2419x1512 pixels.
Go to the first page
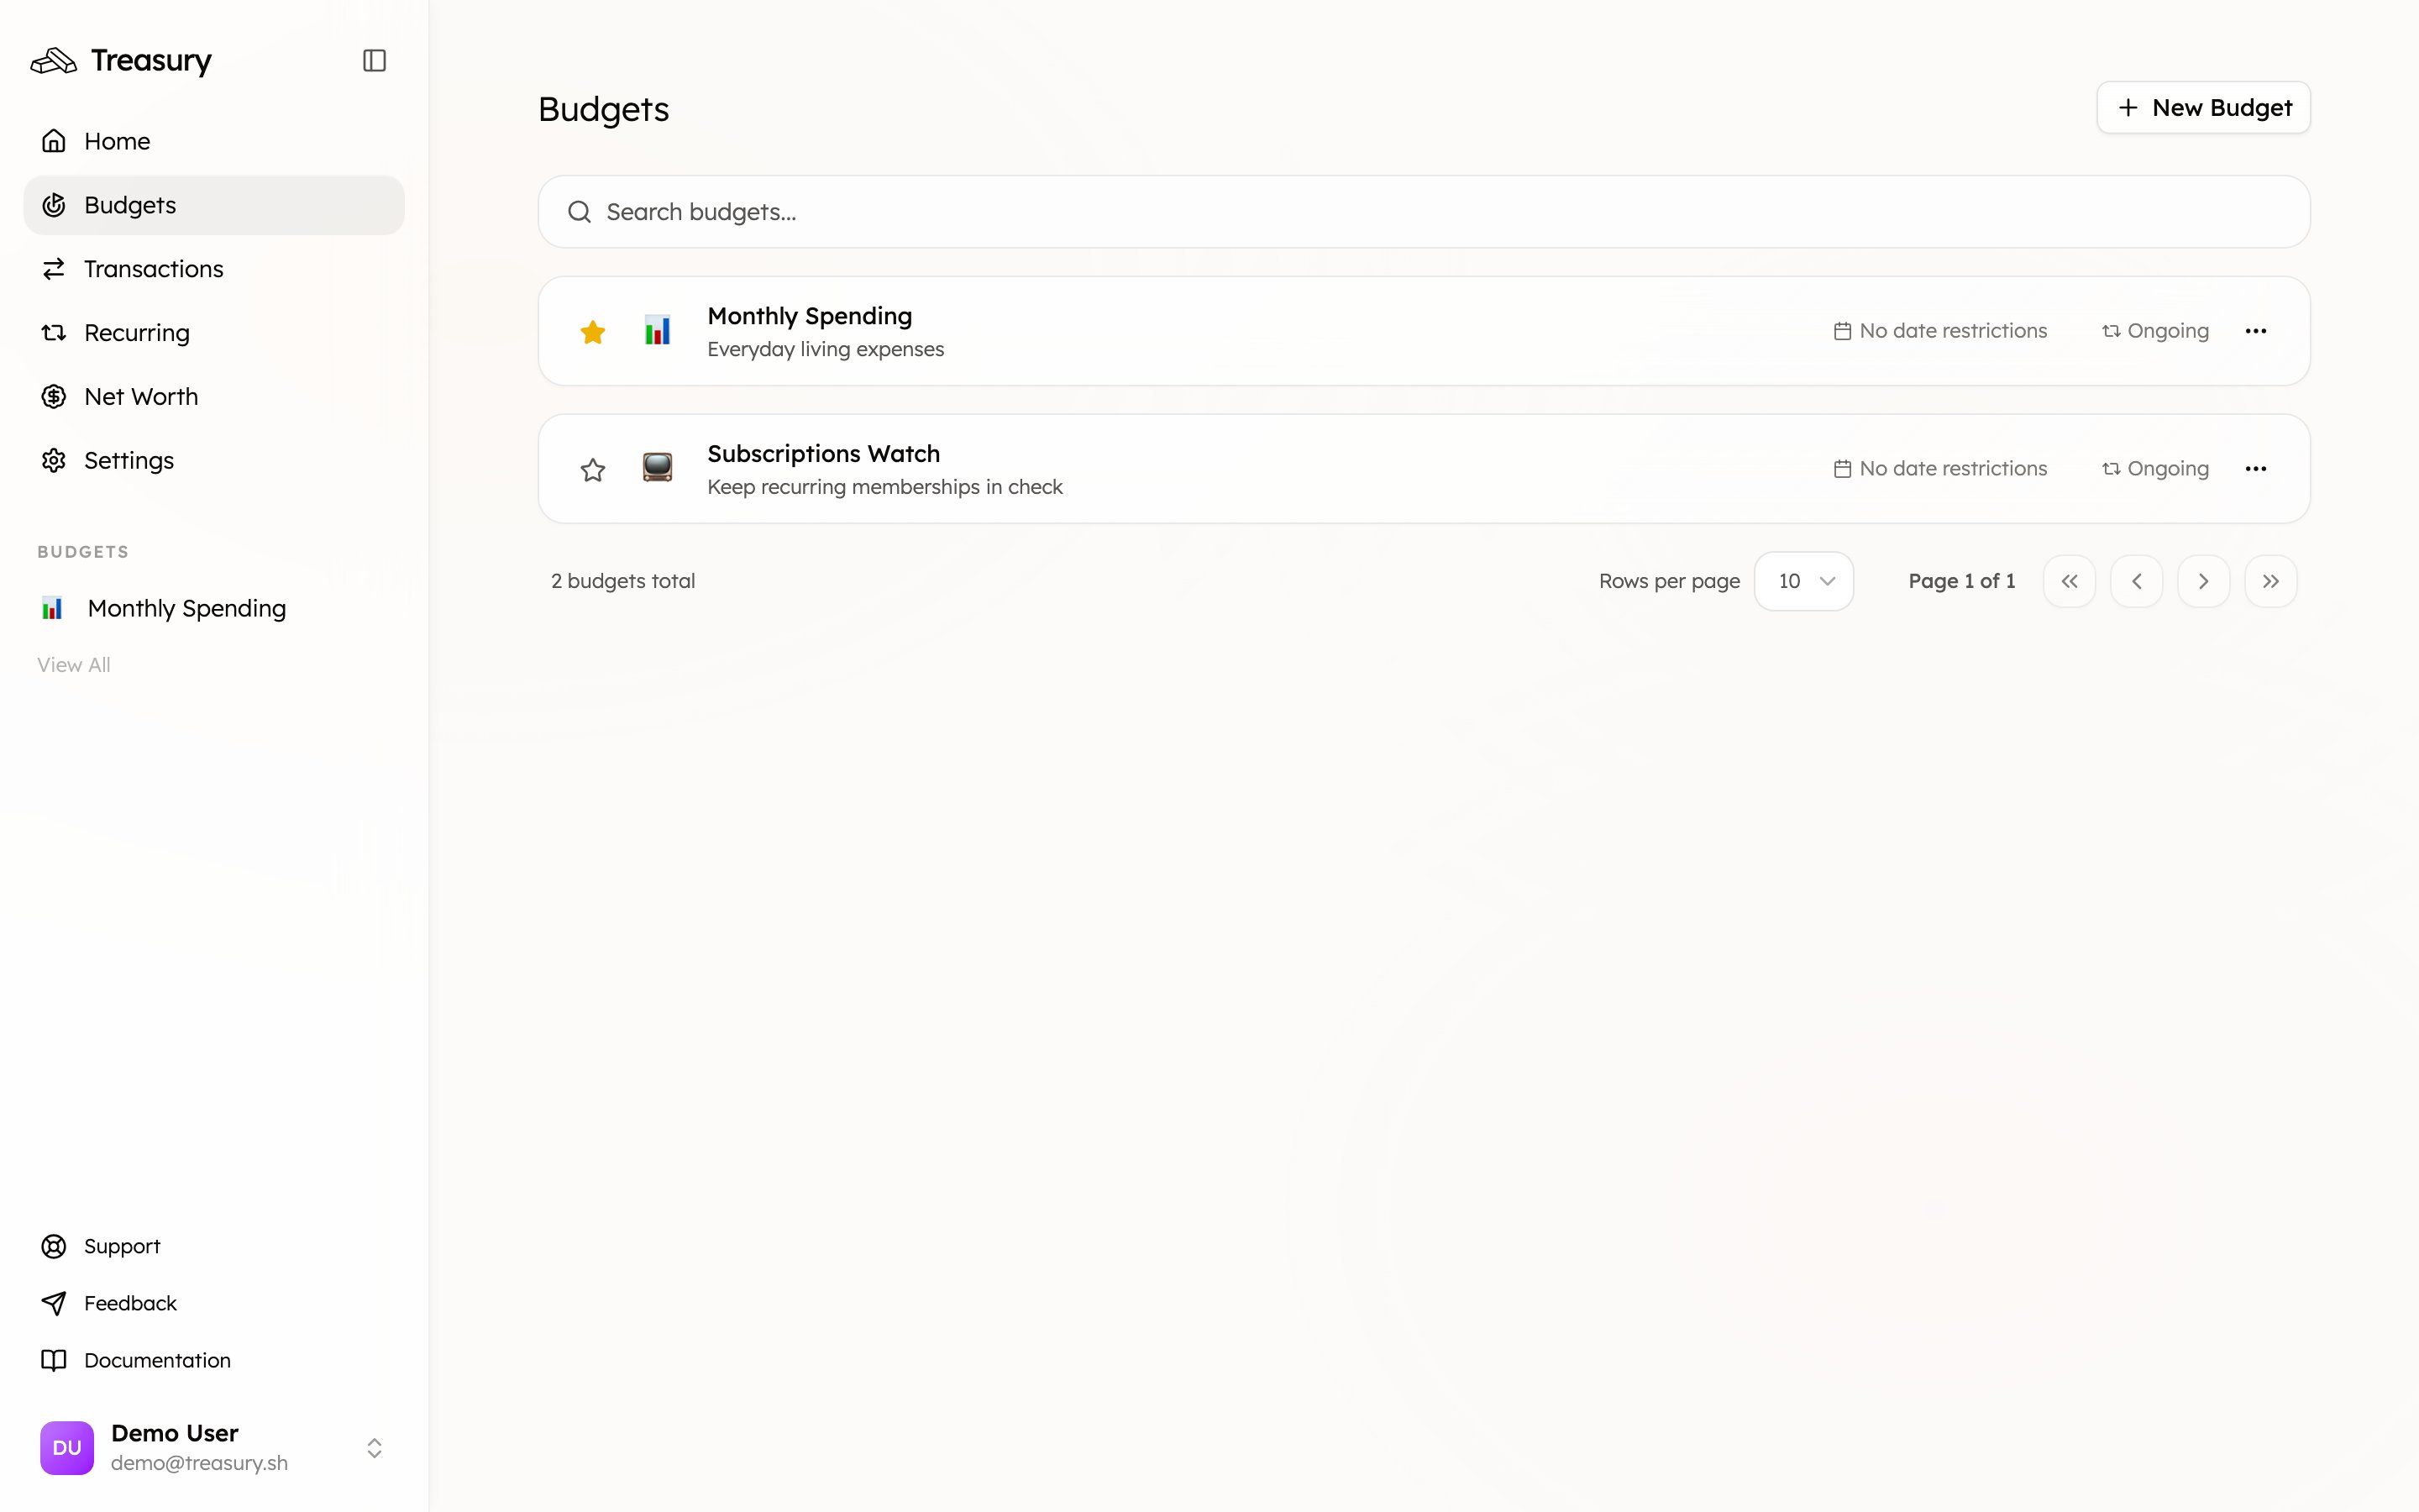pos(2069,581)
